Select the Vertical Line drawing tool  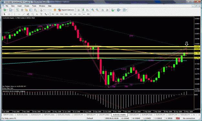[x=15, y=14]
